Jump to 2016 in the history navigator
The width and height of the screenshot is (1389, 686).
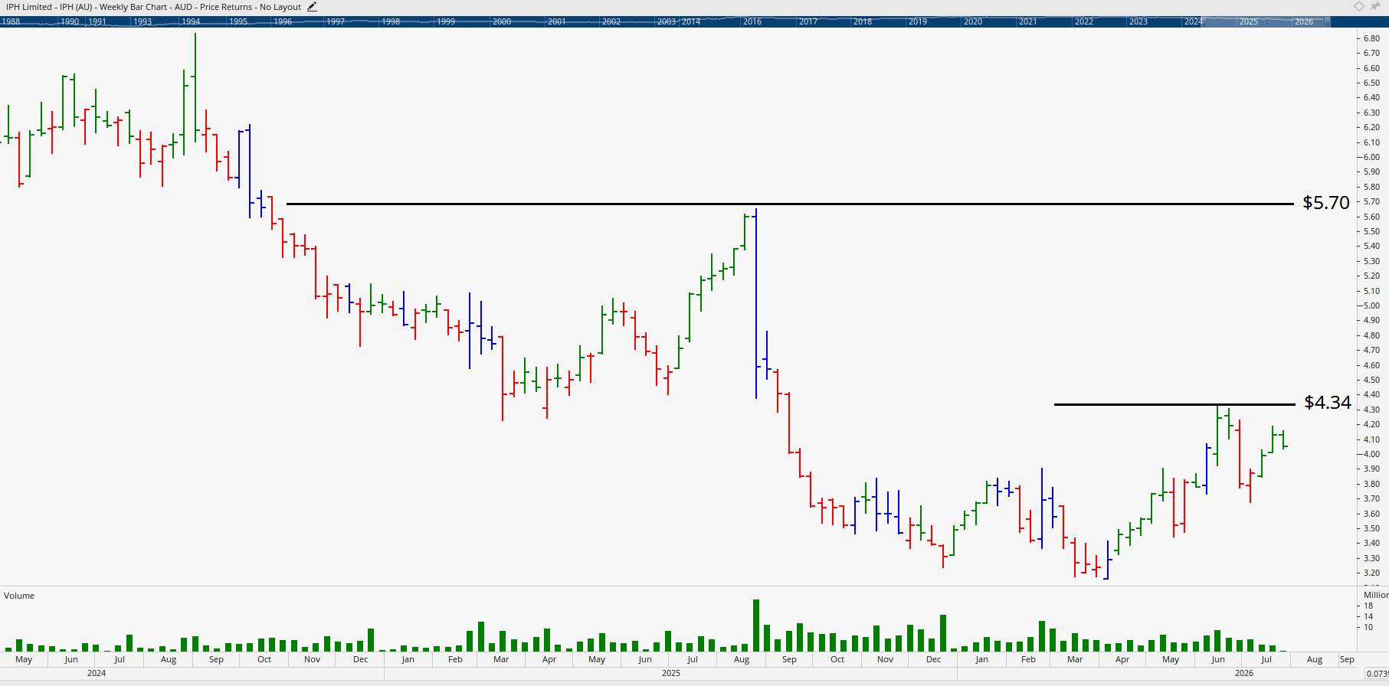pyautogui.click(x=752, y=21)
